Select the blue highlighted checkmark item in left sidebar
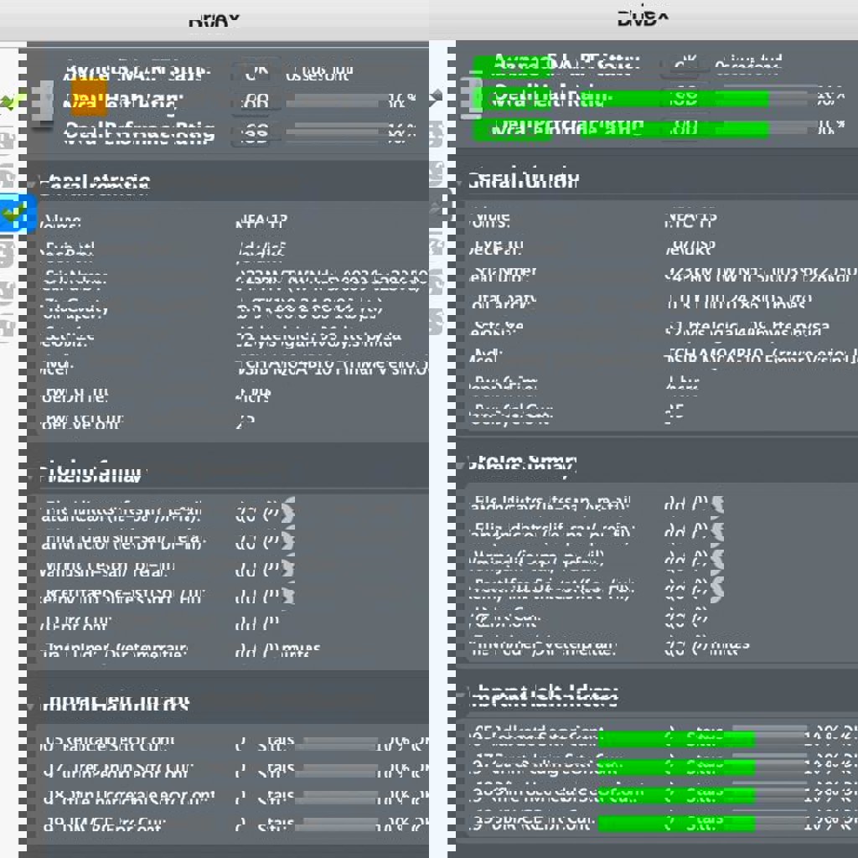 click(15, 214)
